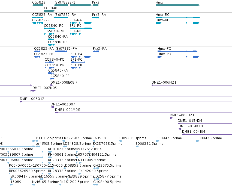Select transcript SF1-RC
Screen dimensions: 232x186
click(x=81, y=28)
